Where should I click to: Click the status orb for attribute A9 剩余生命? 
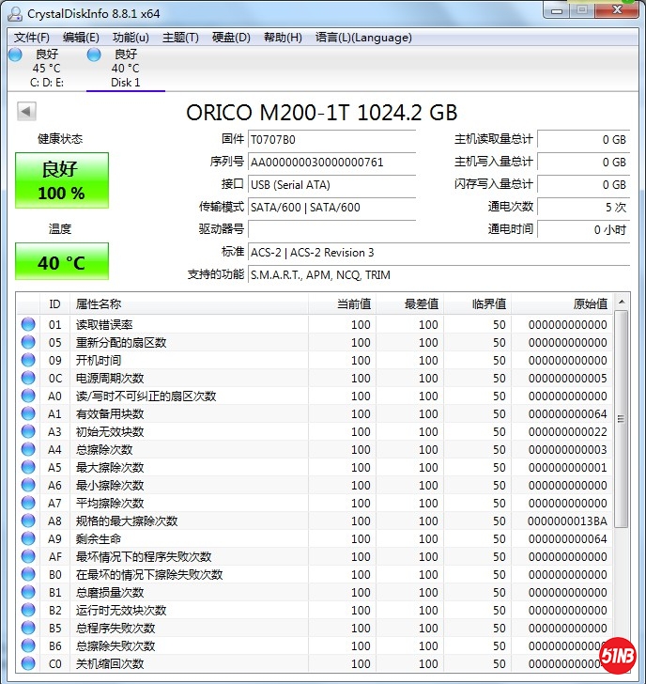pyautogui.click(x=28, y=539)
